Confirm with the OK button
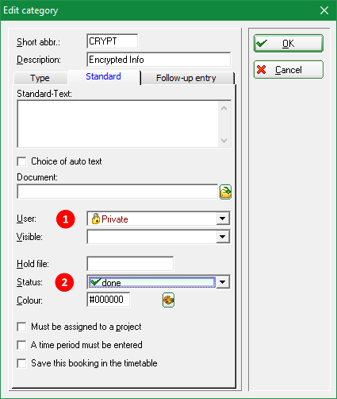This screenshot has width=337, height=399. [289, 43]
